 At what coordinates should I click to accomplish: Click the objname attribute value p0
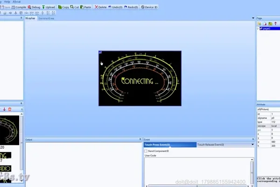275,118
